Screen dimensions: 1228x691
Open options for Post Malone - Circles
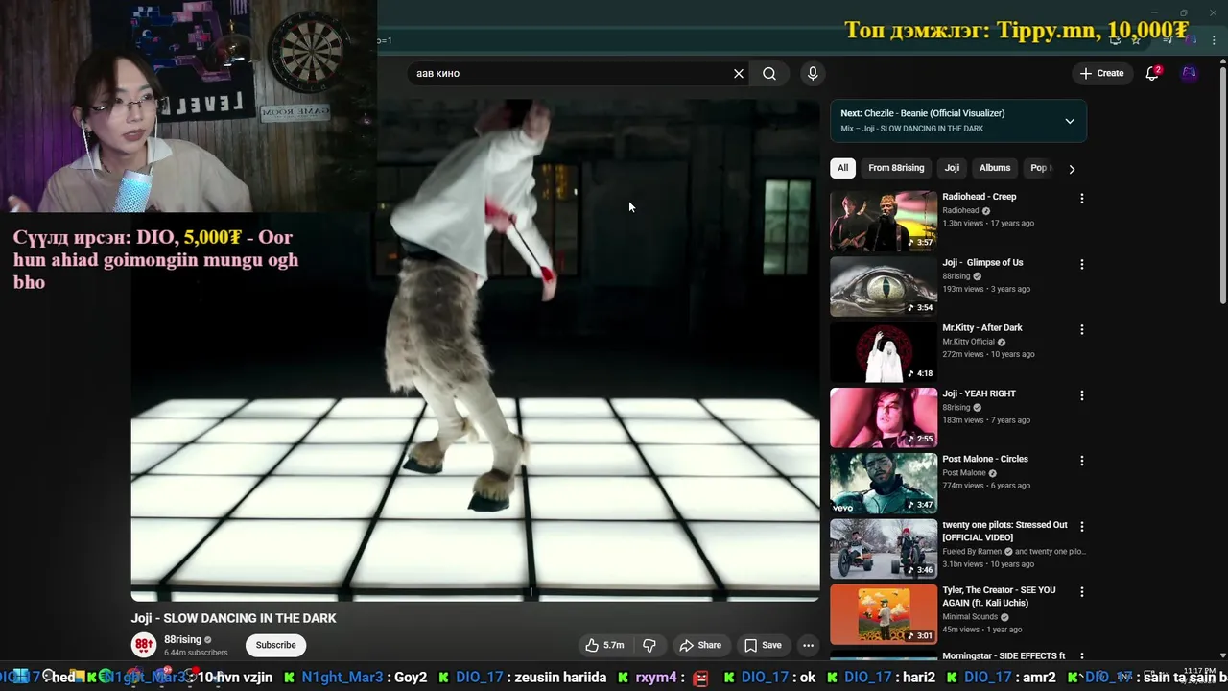(x=1082, y=461)
